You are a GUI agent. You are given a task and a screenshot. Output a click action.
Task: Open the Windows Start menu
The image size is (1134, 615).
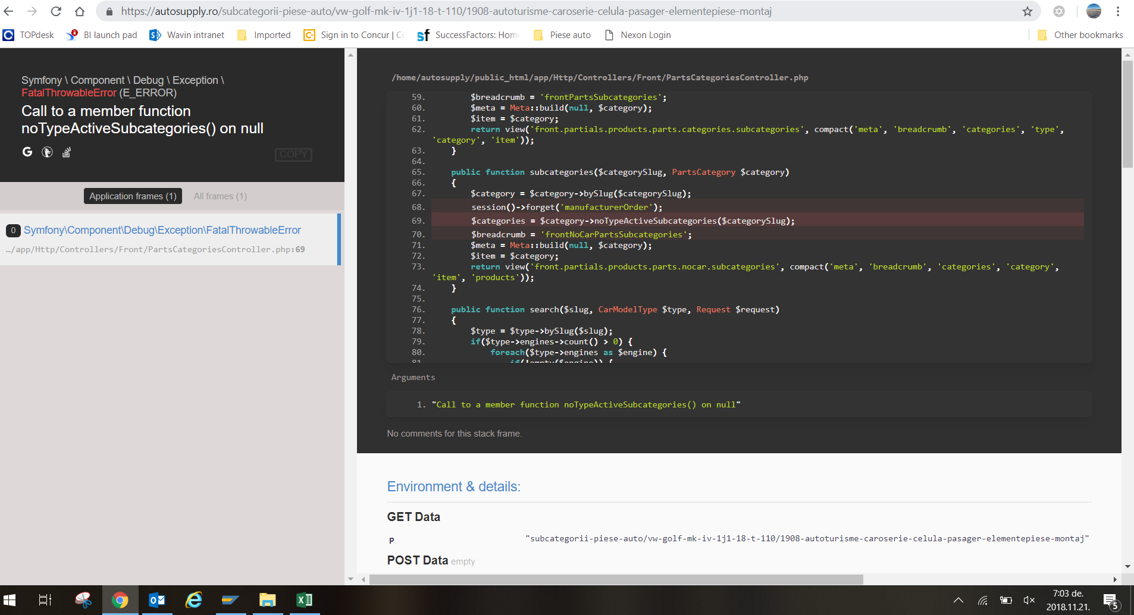point(10,600)
